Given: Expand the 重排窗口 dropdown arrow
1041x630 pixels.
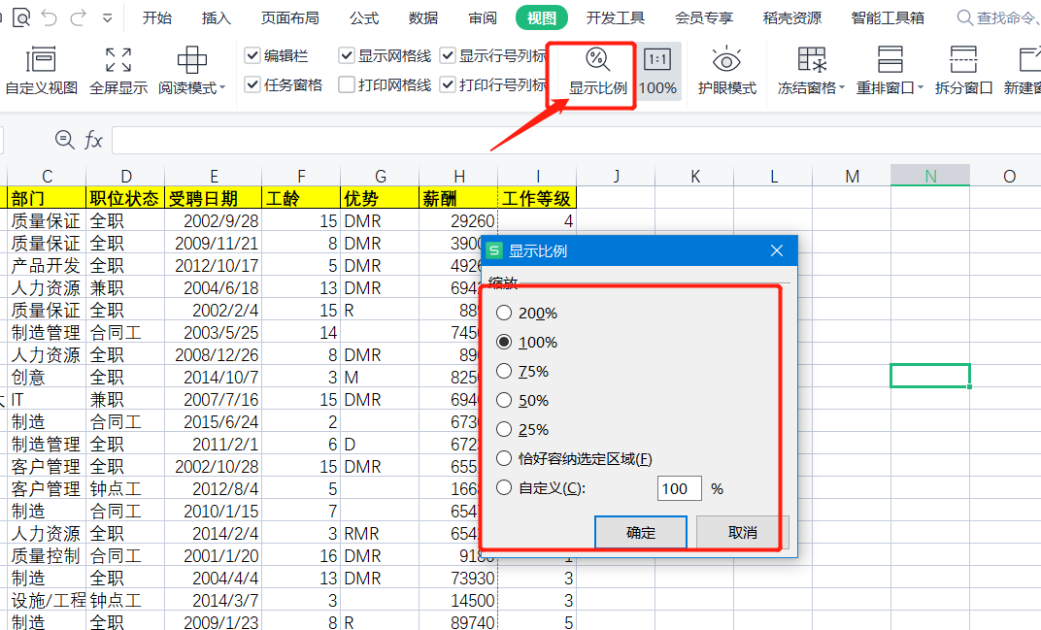Looking at the screenshot, I should coord(921,87).
